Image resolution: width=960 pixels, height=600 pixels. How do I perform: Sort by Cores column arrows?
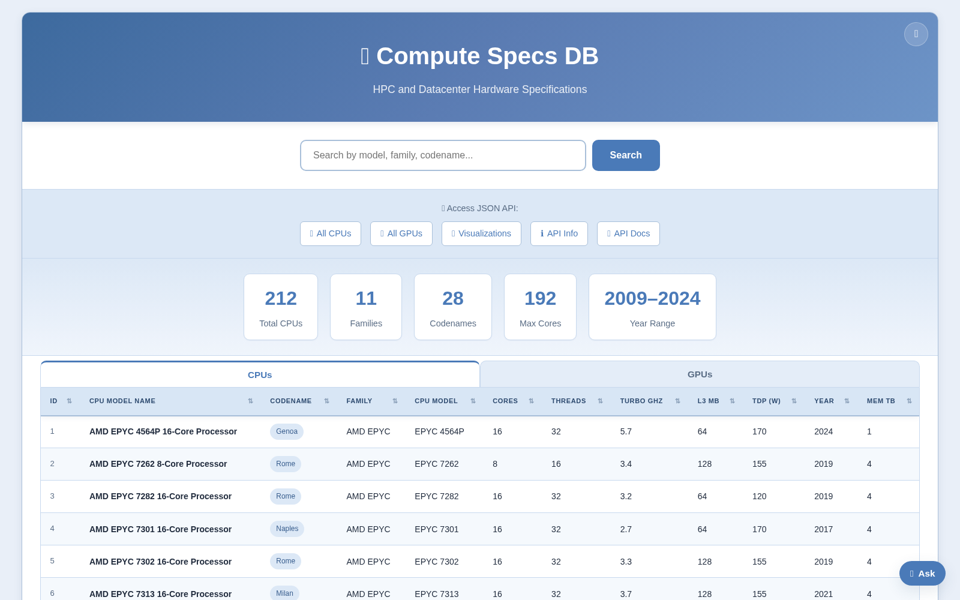[531, 401]
